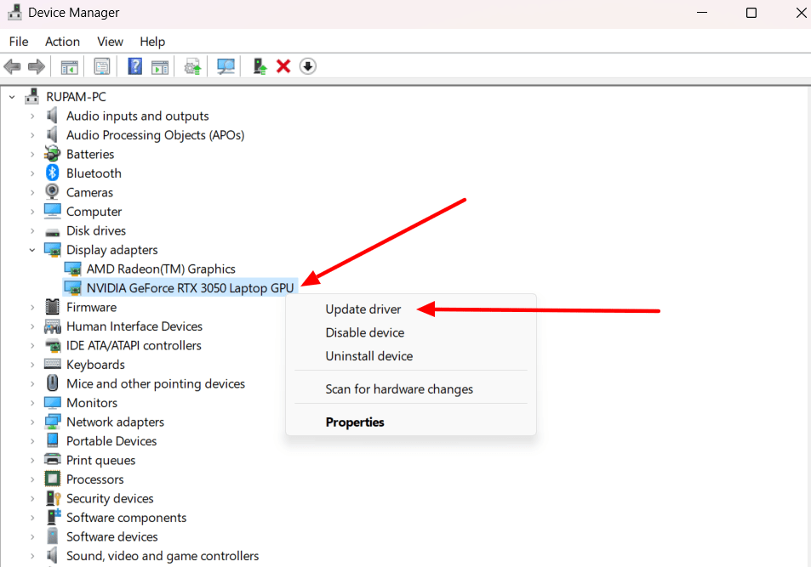Screen dimensions: 811x567
Task: Select Uninstall device in context menu
Action: pyautogui.click(x=368, y=355)
